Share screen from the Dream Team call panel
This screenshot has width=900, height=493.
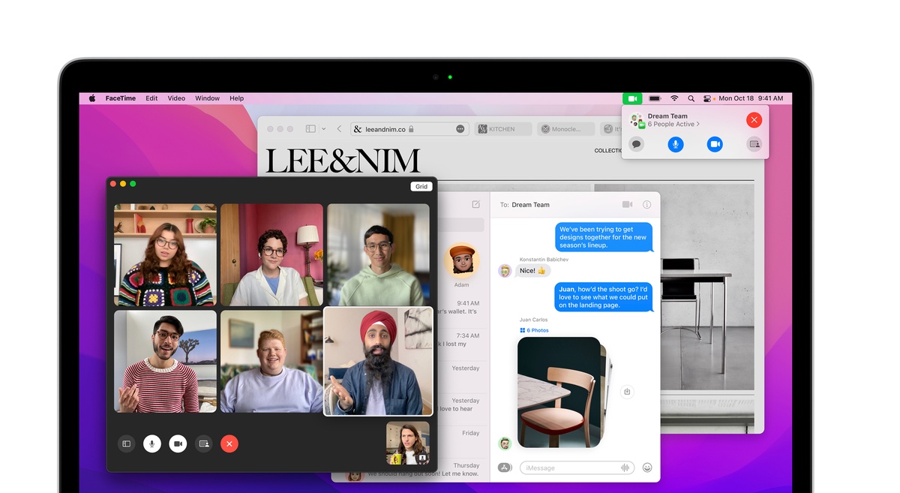tap(754, 144)
